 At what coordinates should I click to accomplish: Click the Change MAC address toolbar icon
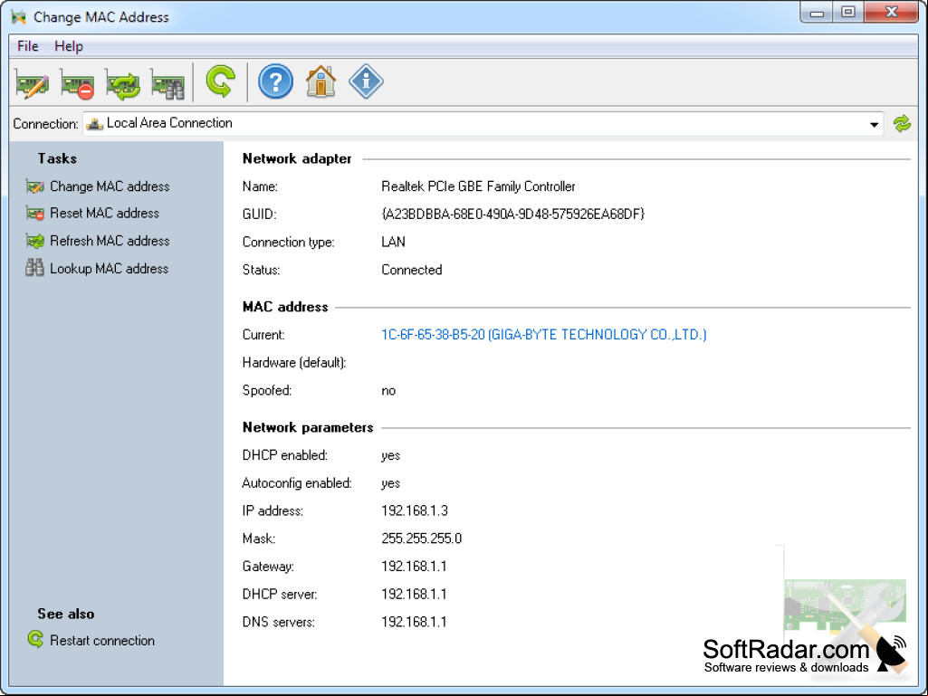(32, 82)
